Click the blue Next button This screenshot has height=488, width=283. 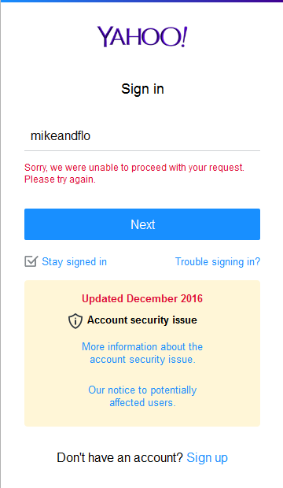[142, 224]
